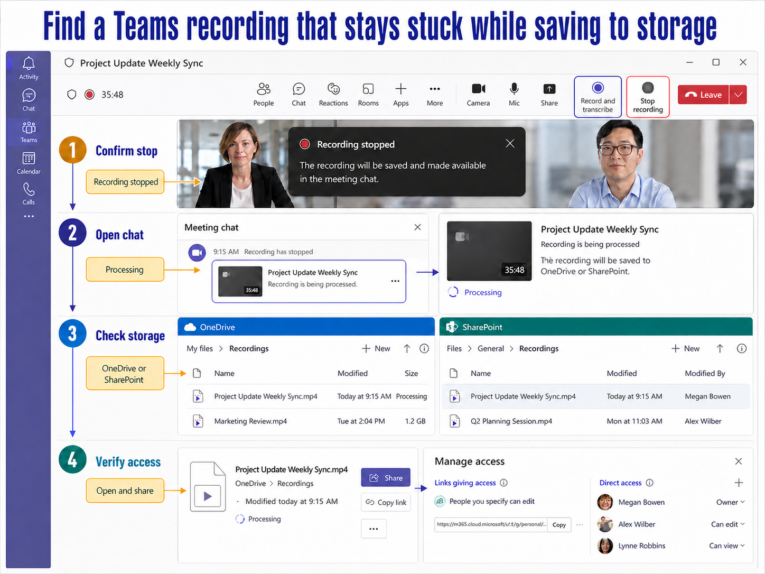
Task: Leave the meeting
Action: [x=703, y=95]
